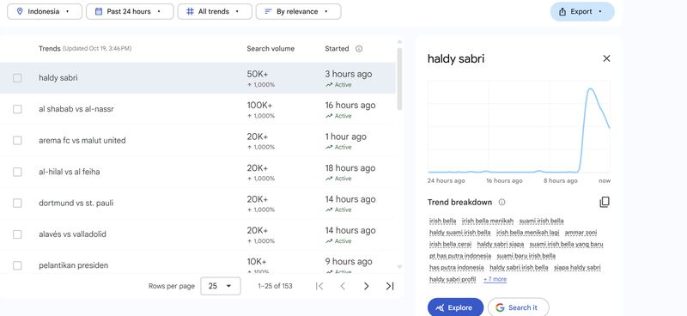Tick the checkbox for al-hilal vs al feiha

[x=17, y=172]
